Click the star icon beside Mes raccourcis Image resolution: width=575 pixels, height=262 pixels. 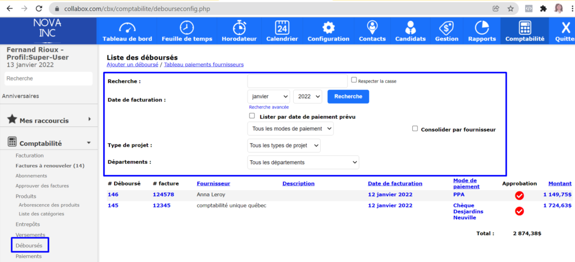coord(12,119)
